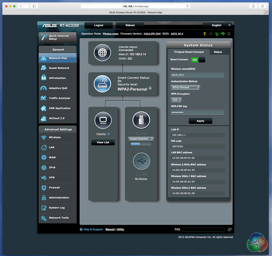Click the yellow lightbulb status icon

[205, 34]
